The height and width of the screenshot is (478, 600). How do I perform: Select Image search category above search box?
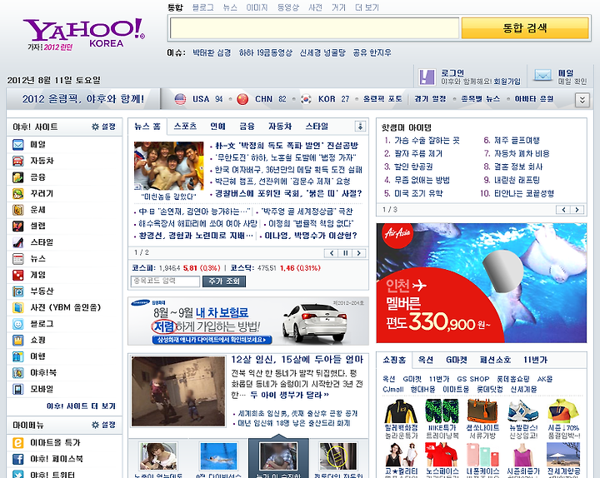257,7
